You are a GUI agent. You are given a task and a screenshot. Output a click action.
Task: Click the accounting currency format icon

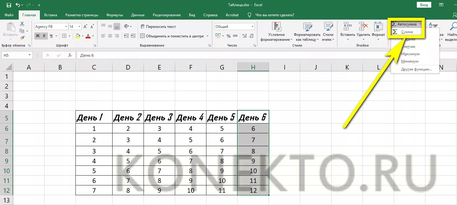pos(218,36)
